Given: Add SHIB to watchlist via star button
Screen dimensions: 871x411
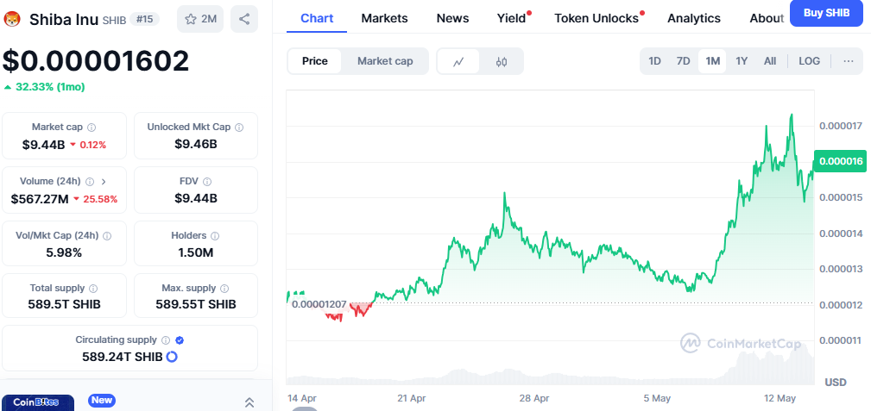Looking at the screenshot, I should click(200, 20).
